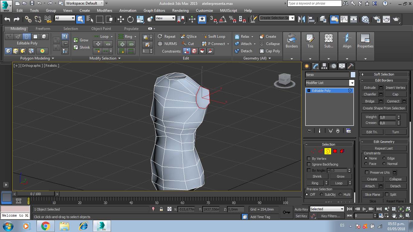This screenshot has height=232, width=413.
Task: Open the Utilities panel hammer icon
Action: (350, 66)
